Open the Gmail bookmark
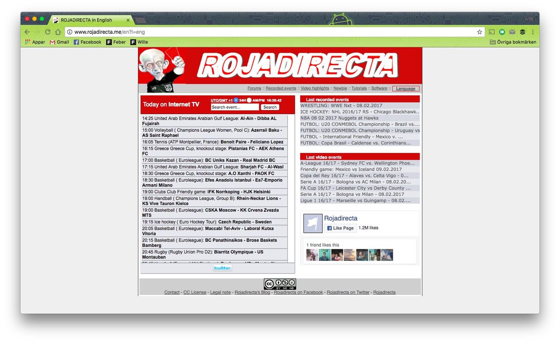560x343 pixels. (x=59, y=42)
